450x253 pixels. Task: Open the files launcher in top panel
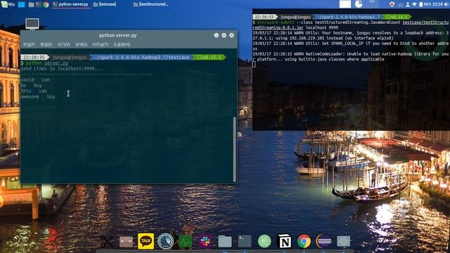point(31,5)
